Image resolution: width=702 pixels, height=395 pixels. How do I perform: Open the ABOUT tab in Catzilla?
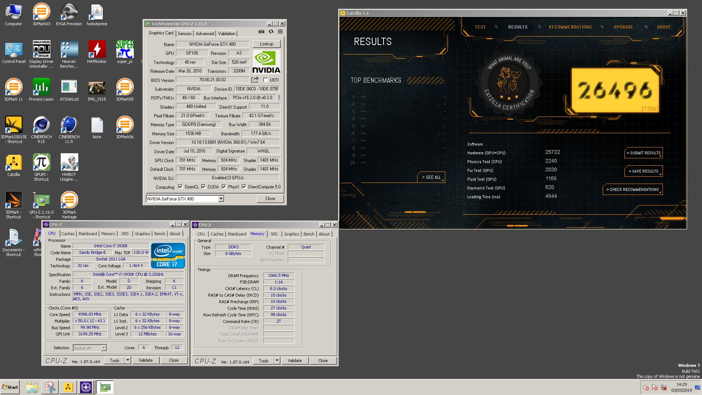coord(664,27)
